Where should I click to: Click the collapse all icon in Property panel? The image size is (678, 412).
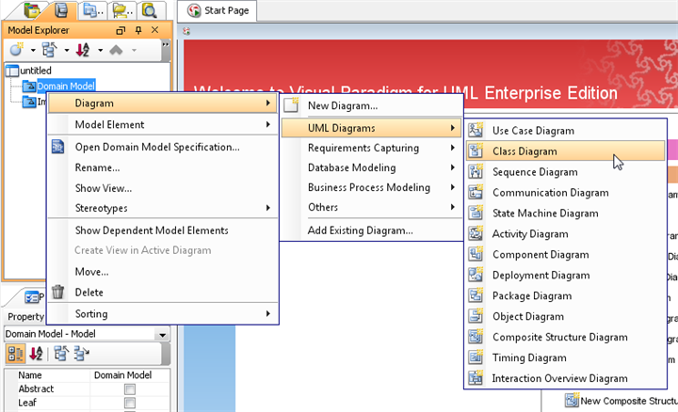[81, 354]
